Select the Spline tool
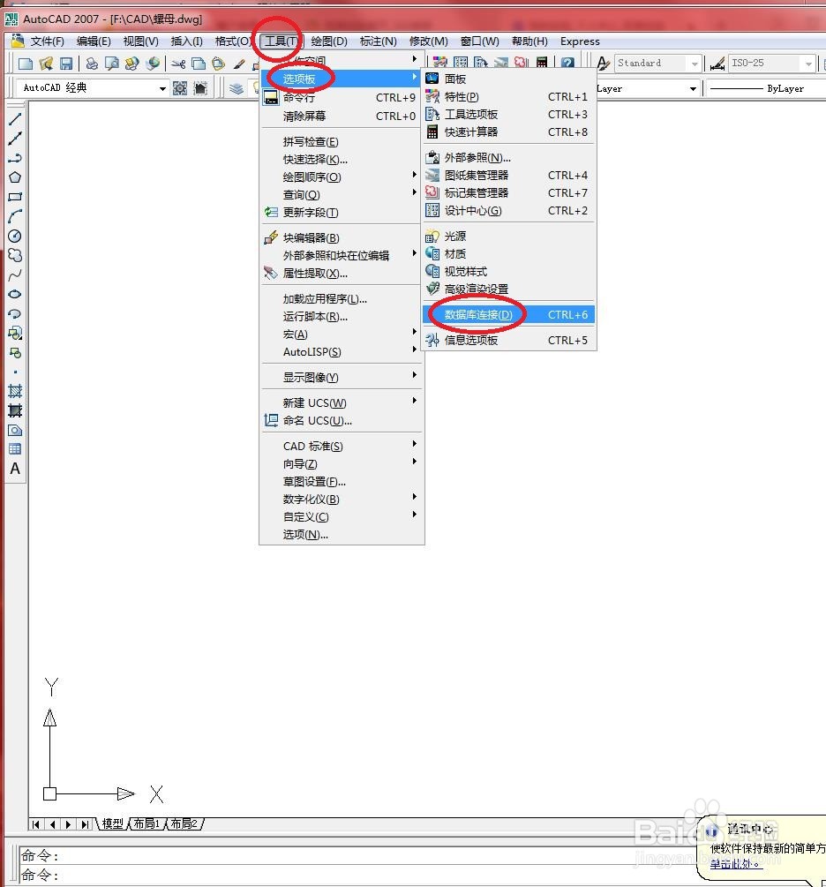Screen dimensions: 826x887 (x=15, y=274)
